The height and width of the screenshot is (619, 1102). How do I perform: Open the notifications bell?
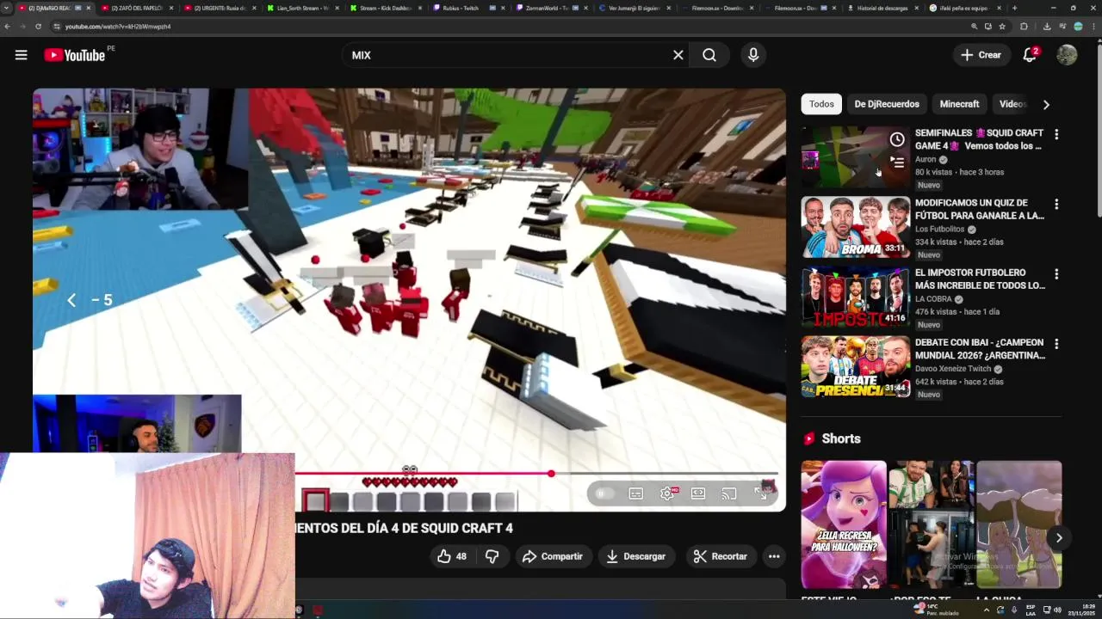1030,55
